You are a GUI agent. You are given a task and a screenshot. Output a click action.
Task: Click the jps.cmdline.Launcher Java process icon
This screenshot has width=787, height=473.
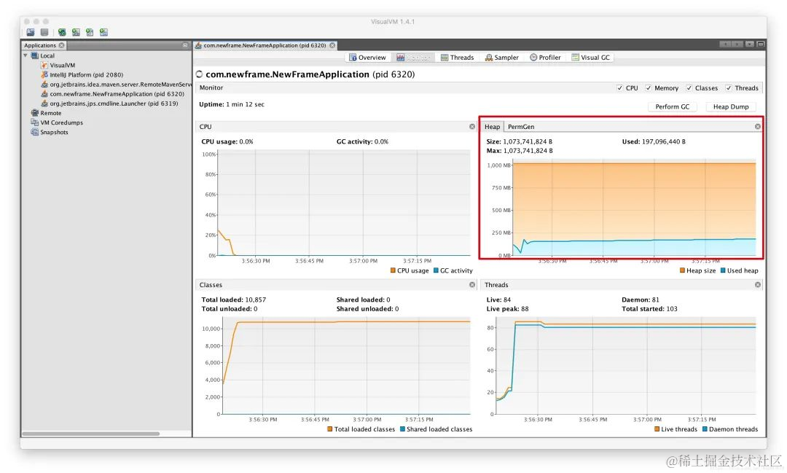tap(44, 103)
